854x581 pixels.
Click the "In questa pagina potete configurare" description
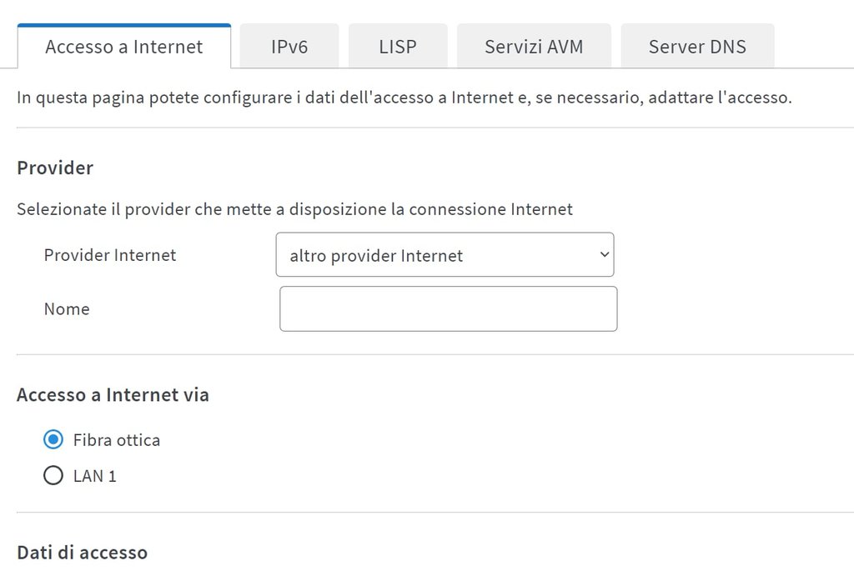point(404,98)
